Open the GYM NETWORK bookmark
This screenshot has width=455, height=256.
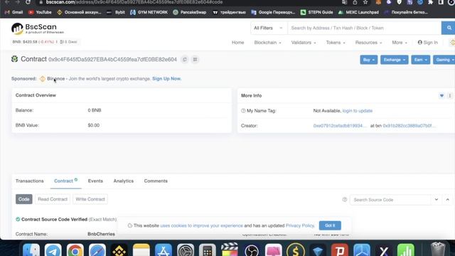pyautogui.click(x=149, y=12)
